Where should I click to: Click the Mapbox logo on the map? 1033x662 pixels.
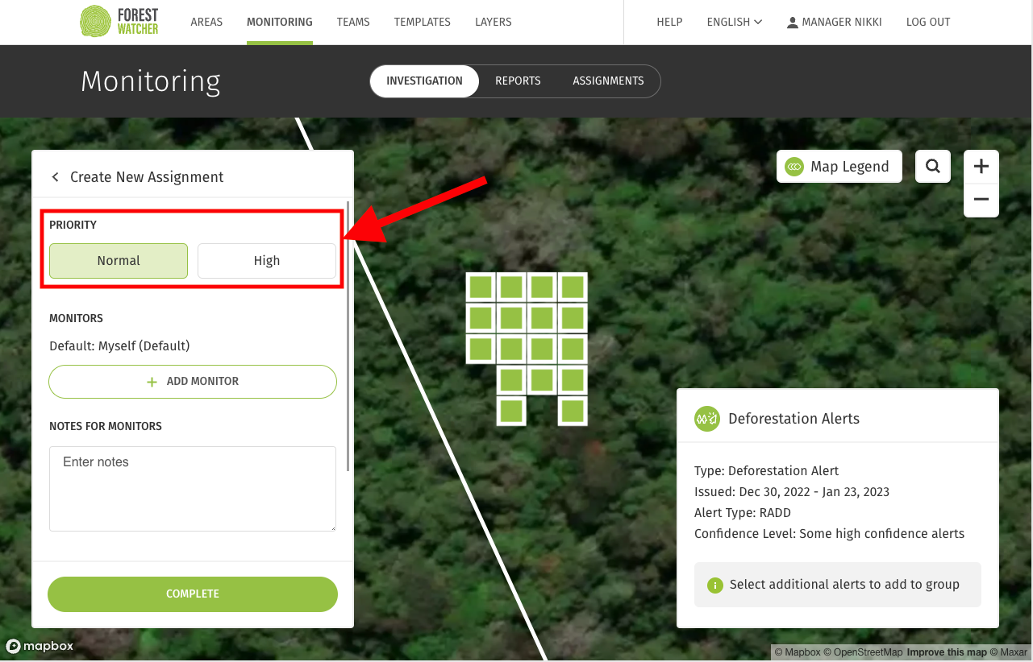point(39,646)
